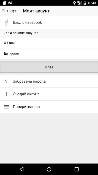Screen dimensions: 98x175
Task: Open recent apps square icon
Action: 76,169
